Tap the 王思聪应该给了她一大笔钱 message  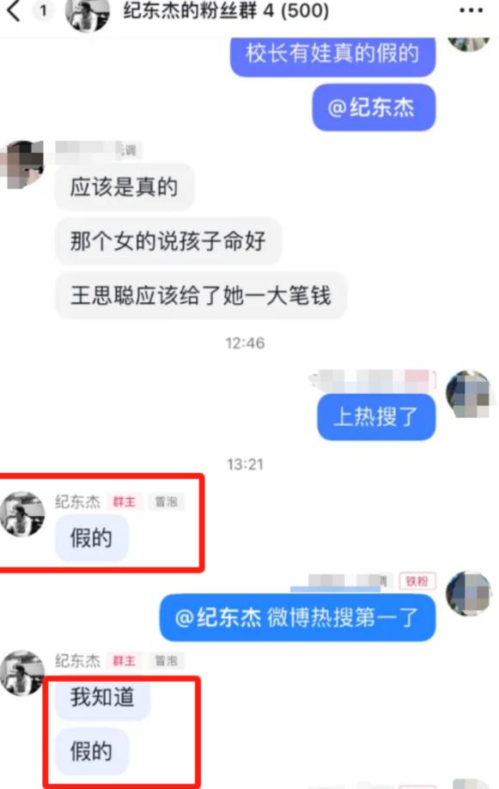[x=201, y=295]
